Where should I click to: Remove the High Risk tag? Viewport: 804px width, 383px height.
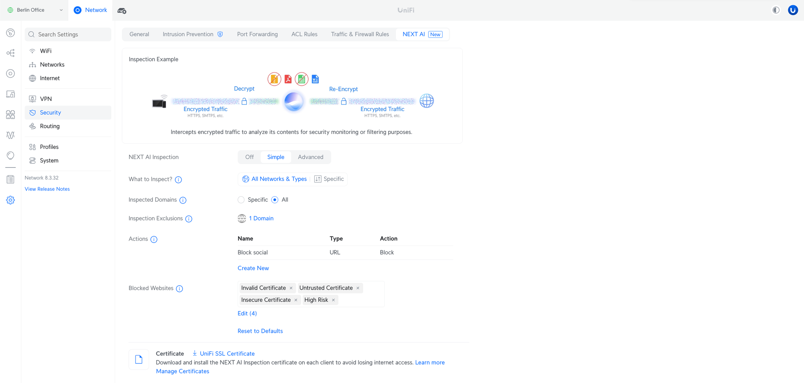coord(333,300)
